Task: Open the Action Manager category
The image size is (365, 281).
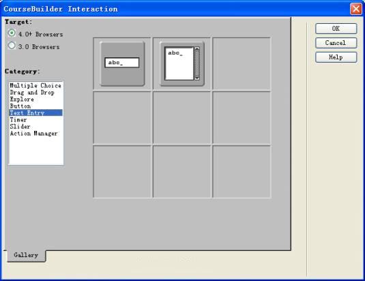Action: [x=33, y=133]
